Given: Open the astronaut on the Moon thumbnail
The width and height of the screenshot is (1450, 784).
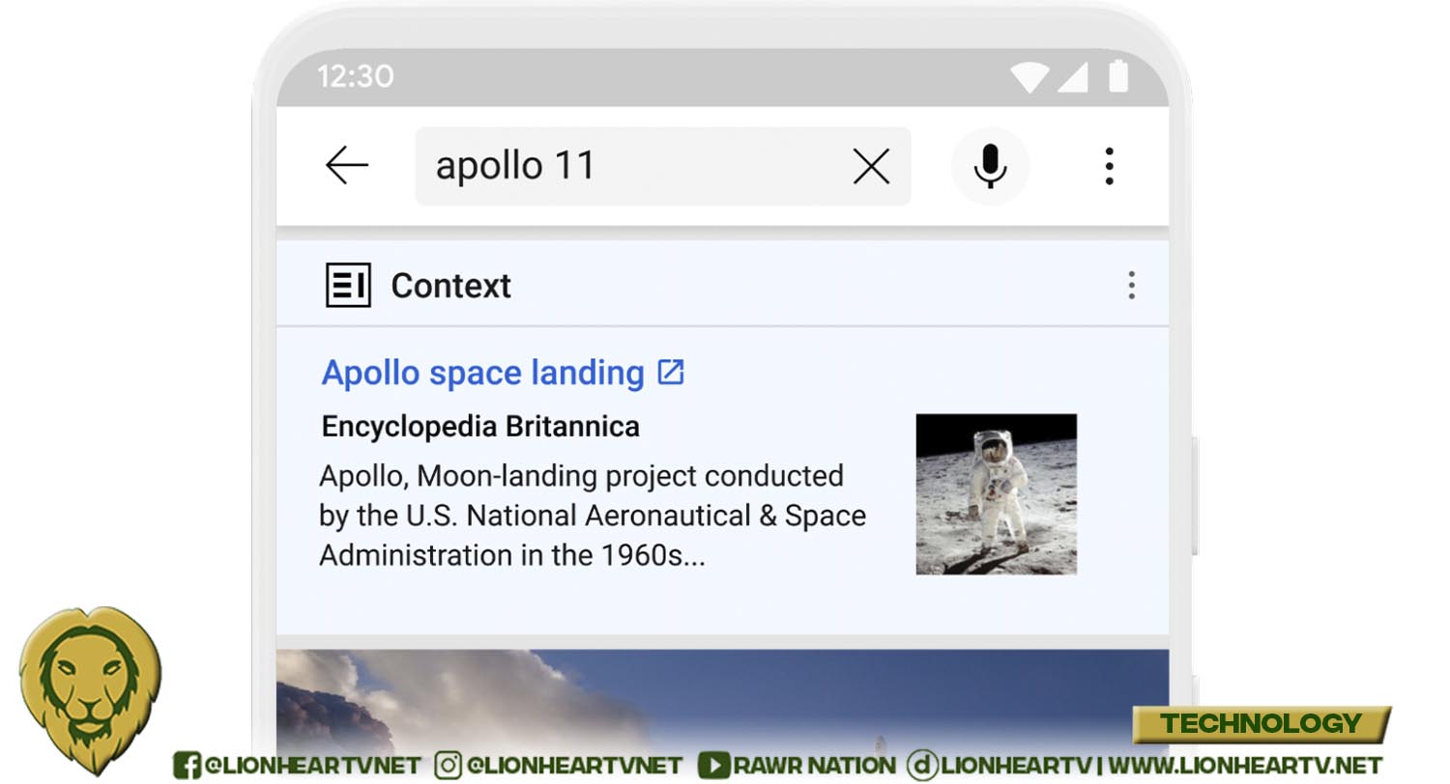Looking at the screenshot, I should coord(997,494).
